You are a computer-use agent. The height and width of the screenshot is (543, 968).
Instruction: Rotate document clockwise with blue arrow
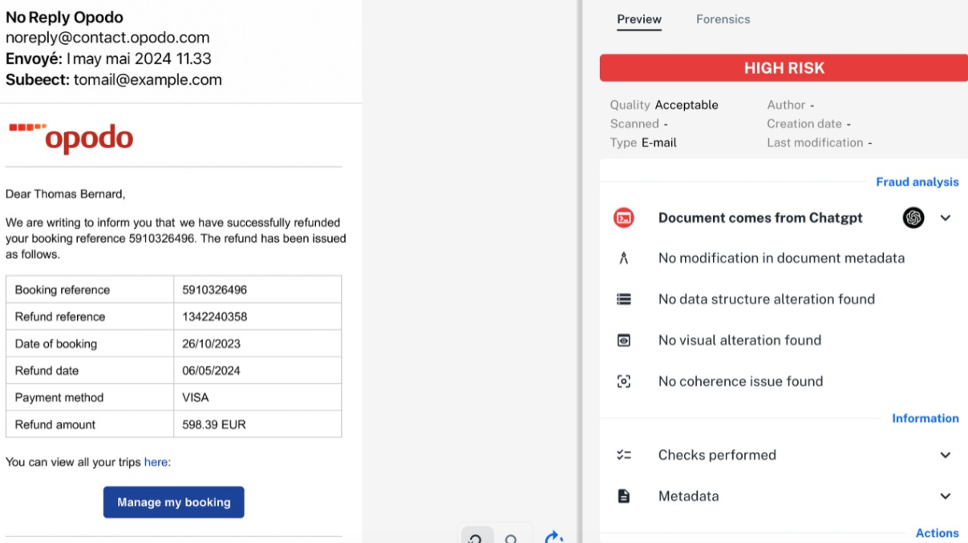[x=553, y=537]
